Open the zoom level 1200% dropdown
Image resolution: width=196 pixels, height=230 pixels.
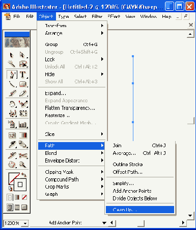25,223
